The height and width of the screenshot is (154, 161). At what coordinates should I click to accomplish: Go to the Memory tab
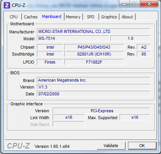73,17
